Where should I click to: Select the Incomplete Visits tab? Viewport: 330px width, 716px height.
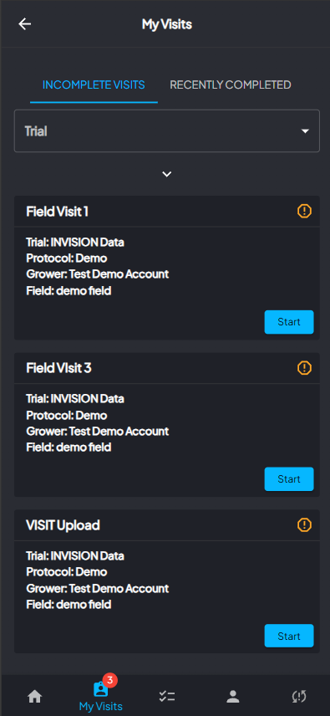pos(94,84)
